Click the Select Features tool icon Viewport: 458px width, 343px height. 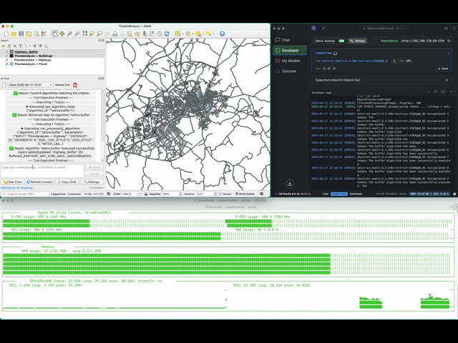point(177,34)
